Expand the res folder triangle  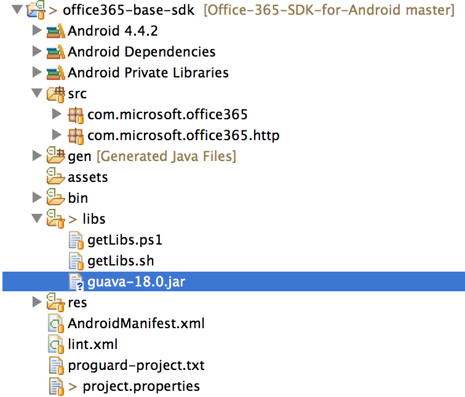[36, 302]
